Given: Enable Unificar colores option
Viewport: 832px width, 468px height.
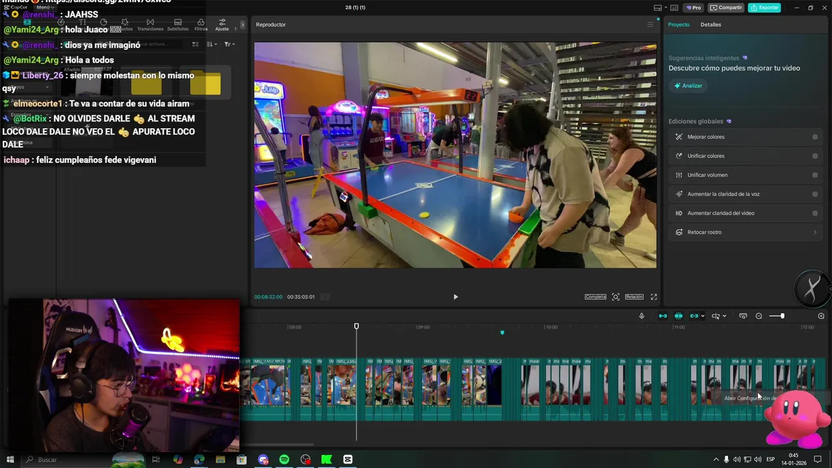Looking at the screenshot, I should pyautogui.click(x=815, y=156).
